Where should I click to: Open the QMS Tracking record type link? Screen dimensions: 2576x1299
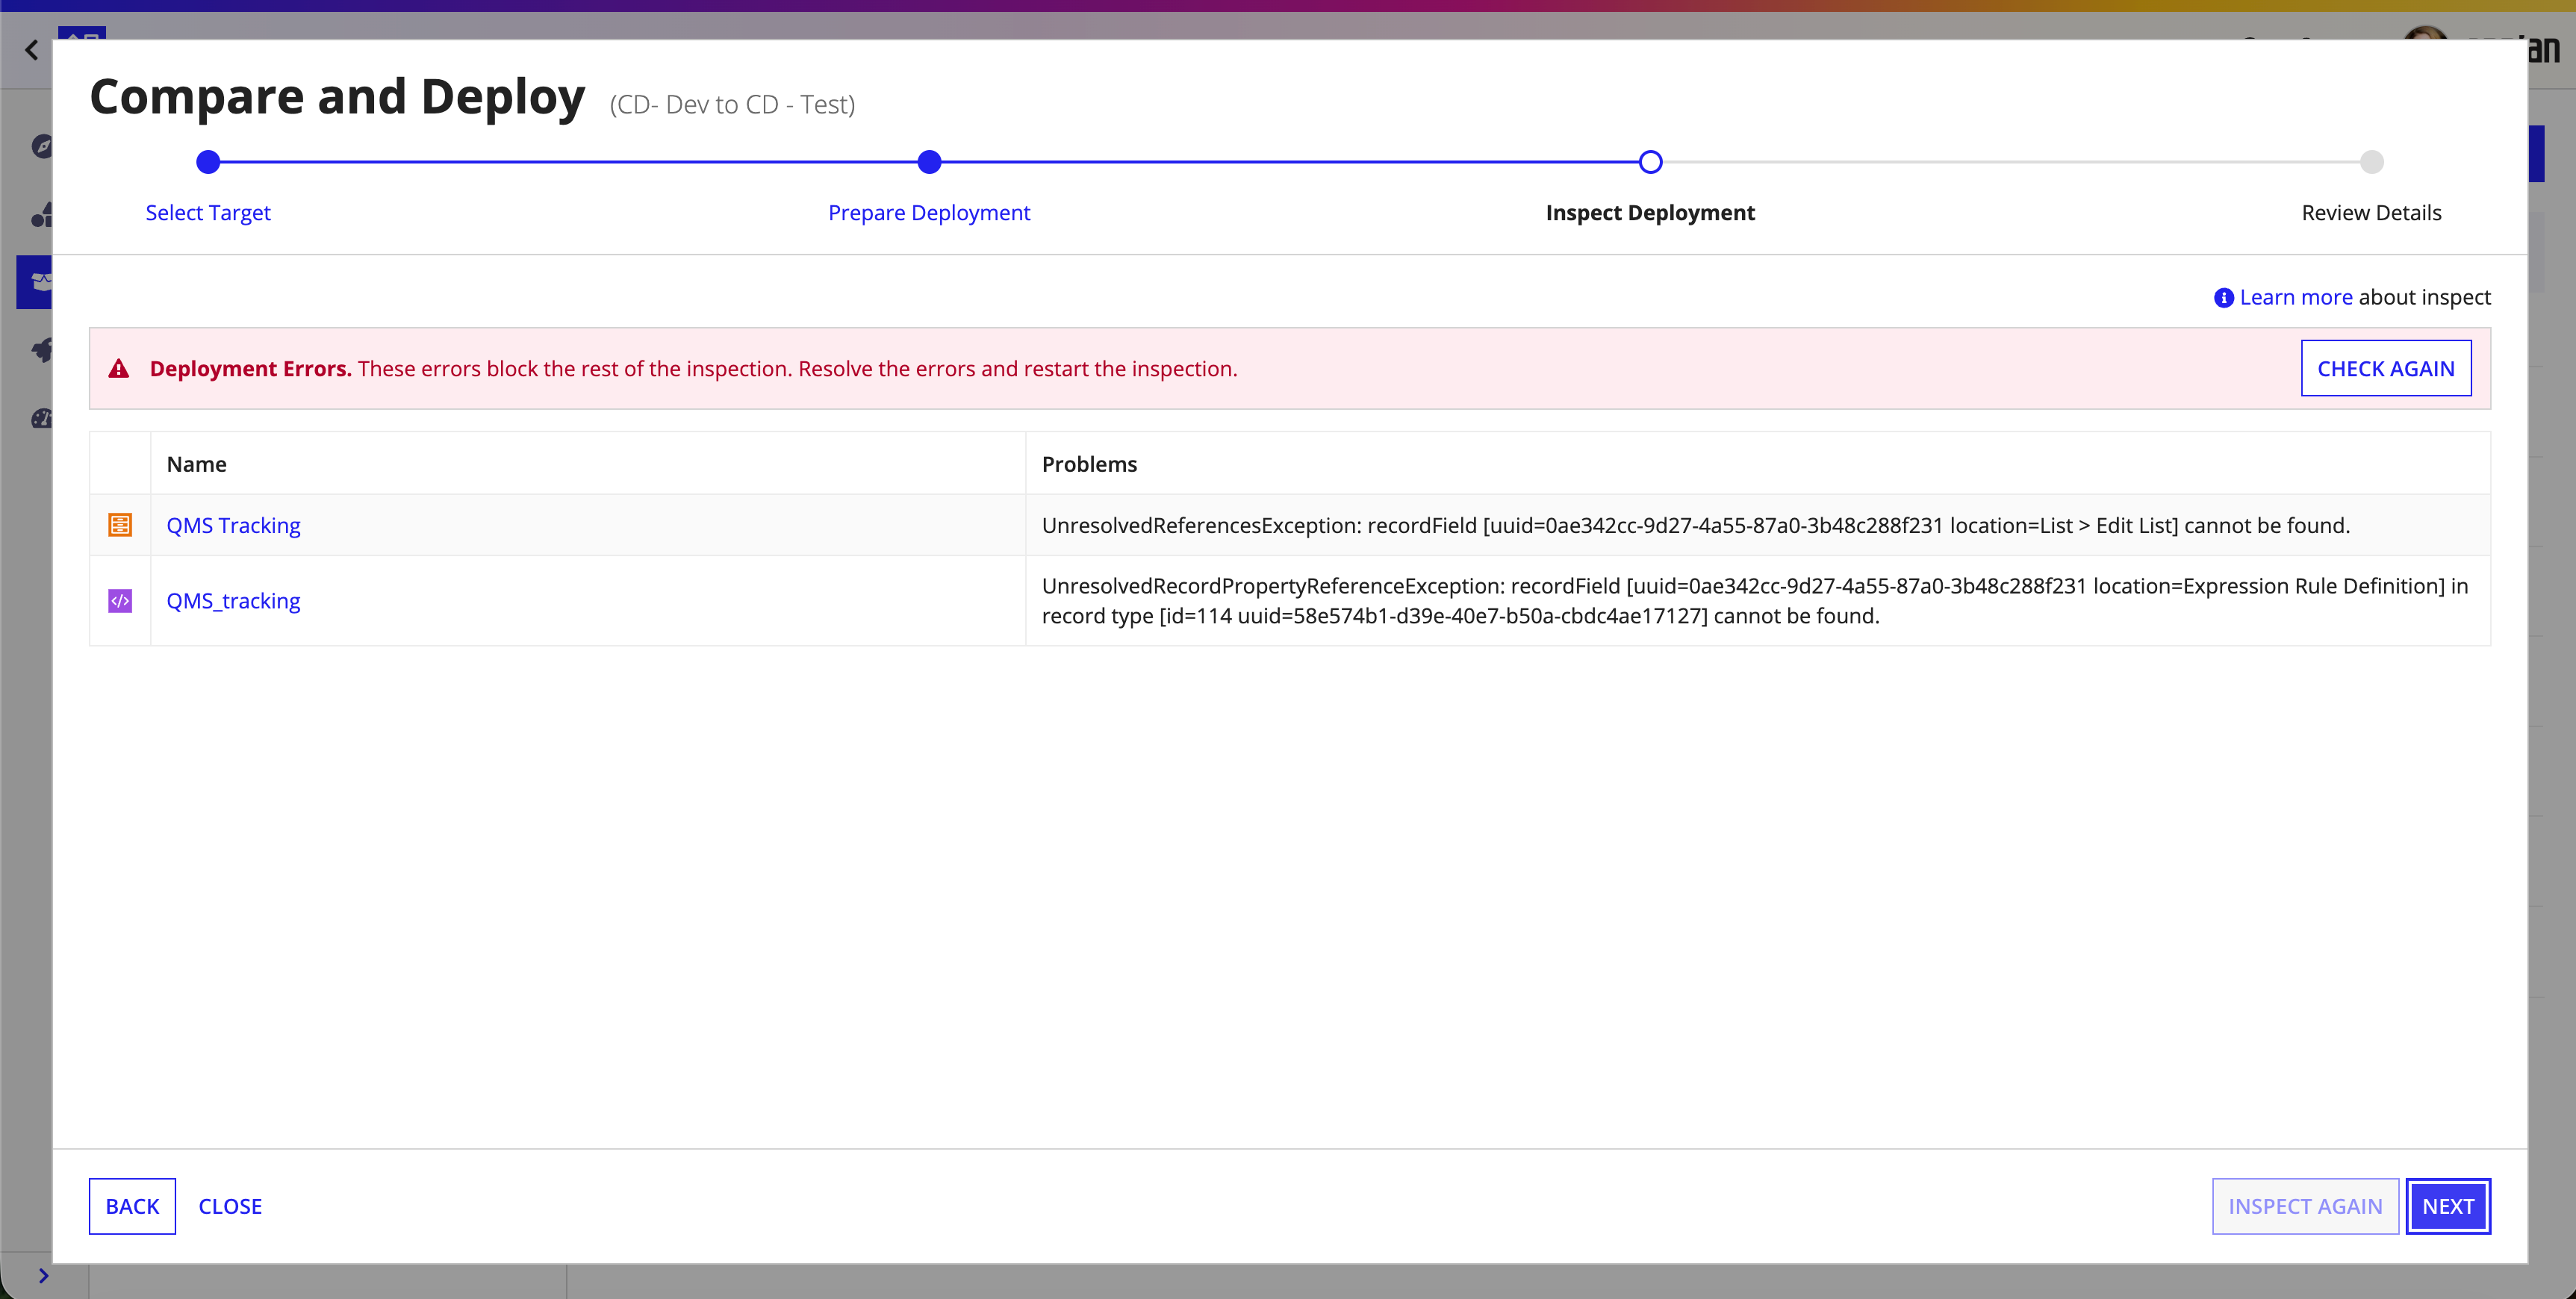click(x=233, y=525)
